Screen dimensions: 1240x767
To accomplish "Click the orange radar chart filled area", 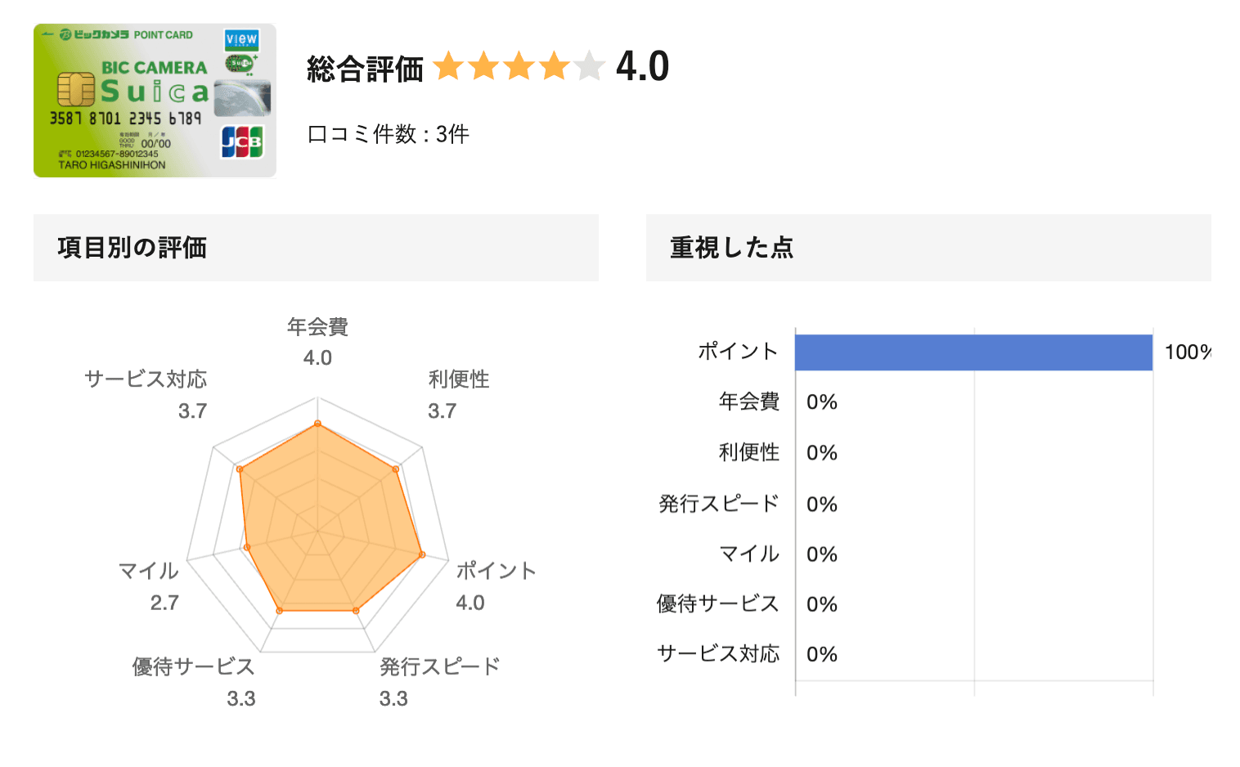I will (327, 523).
